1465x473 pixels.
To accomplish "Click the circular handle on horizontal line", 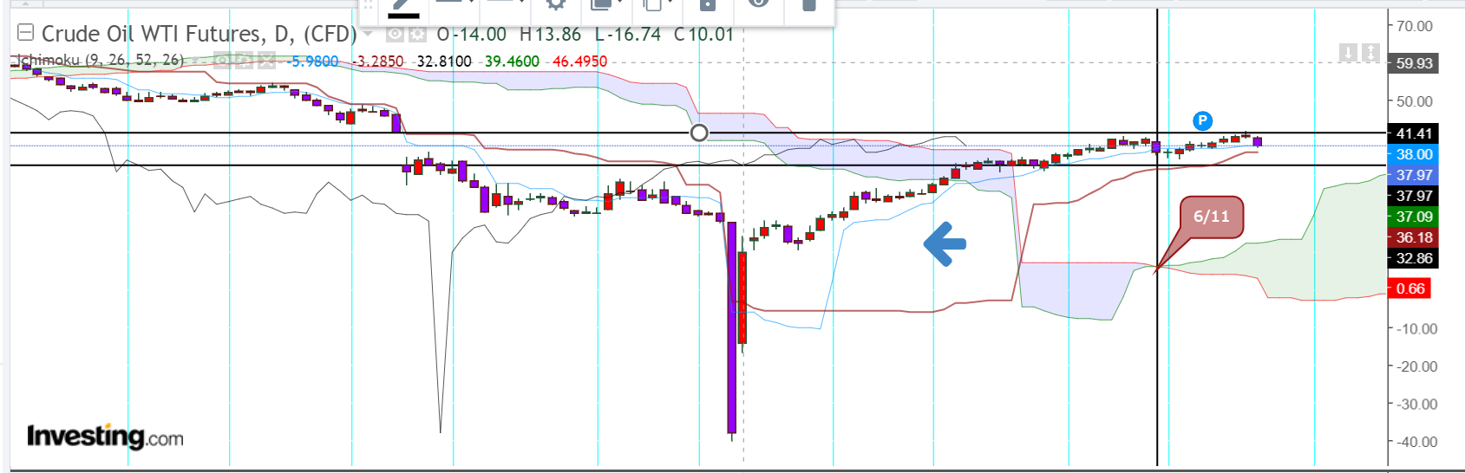I will [x=699, y=133].
